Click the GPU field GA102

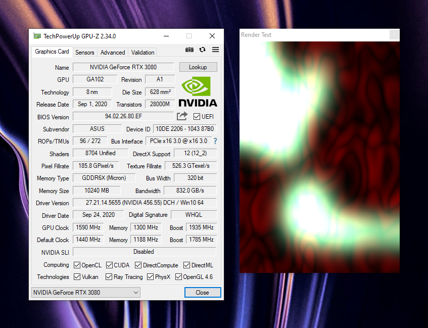95,79
